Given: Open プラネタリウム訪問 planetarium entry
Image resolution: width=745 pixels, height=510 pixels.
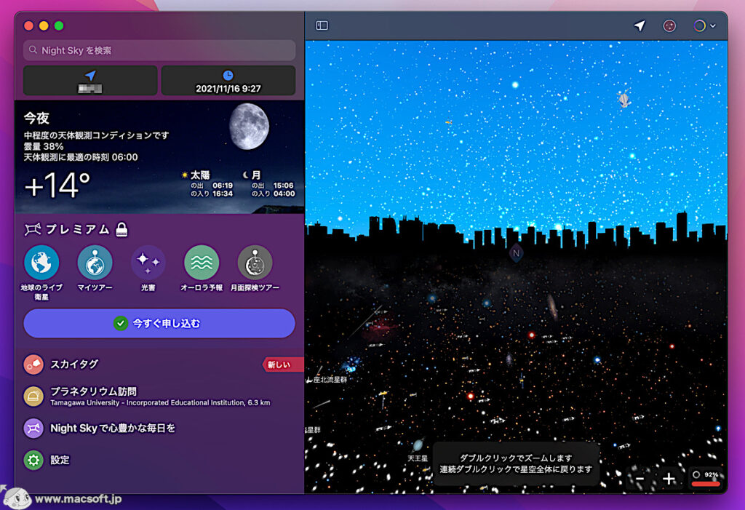Looking at the screenshot, I should 159,396.
